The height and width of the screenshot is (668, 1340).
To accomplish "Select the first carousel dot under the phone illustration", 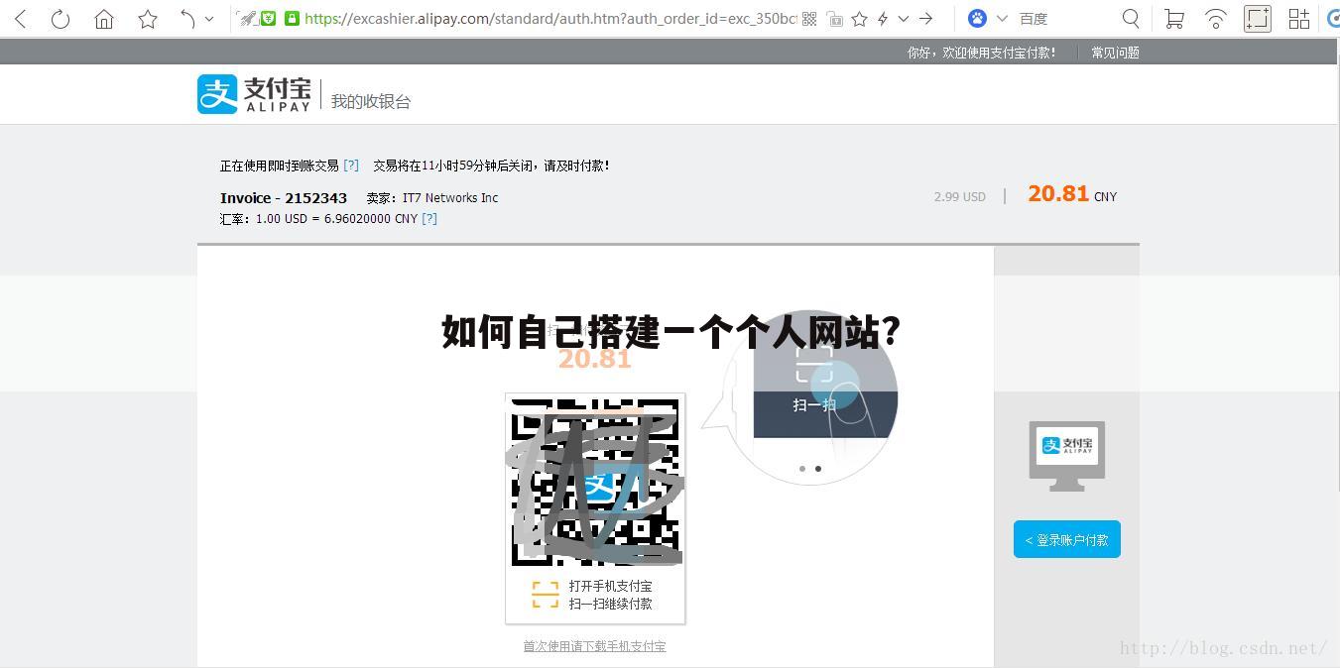I will click(802, 469).
